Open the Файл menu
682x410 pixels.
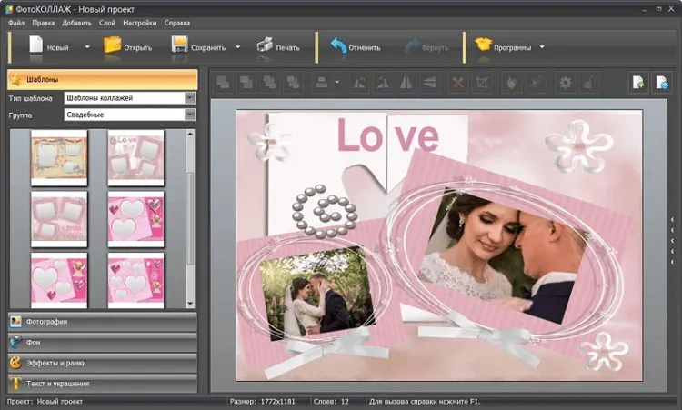(x=16, y=22)
